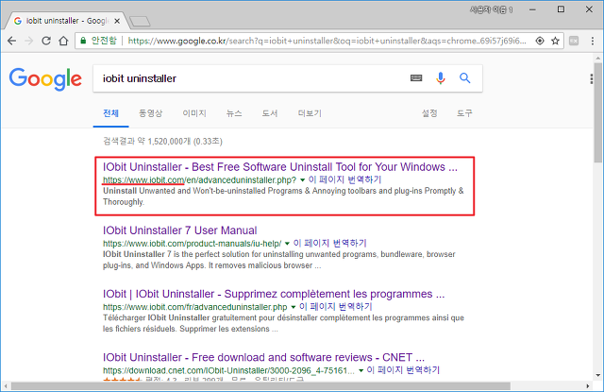Viewport: 604px width, 392px height.
Task: Click the scroll right arrow
Action: tap(588, 386)
